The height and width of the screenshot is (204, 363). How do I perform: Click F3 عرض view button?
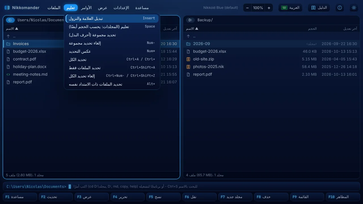point(92,197)
